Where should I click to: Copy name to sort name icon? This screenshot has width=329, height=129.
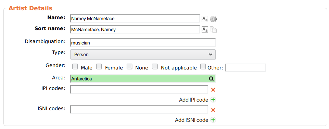pos(213,29)
